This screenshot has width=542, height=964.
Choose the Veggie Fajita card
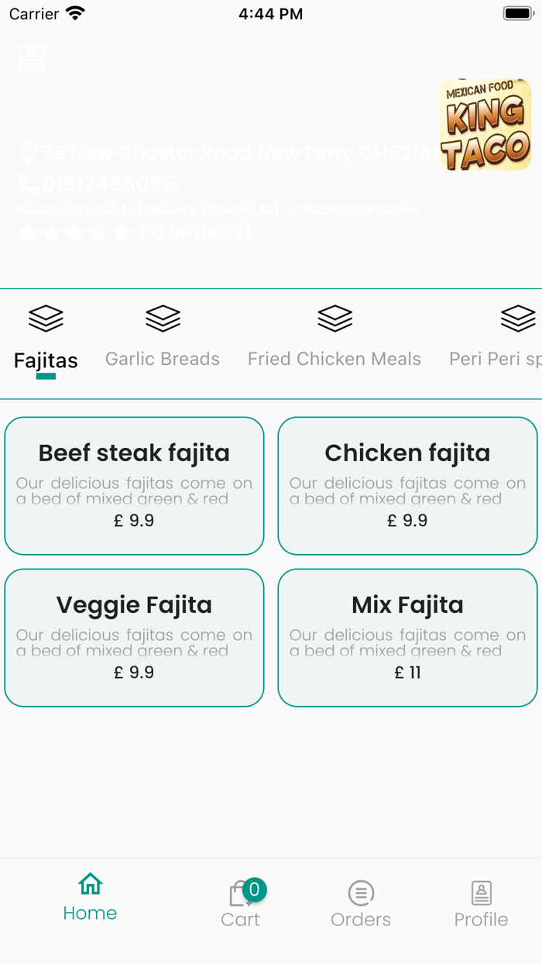pyautogui.click(x=134, y=638)
